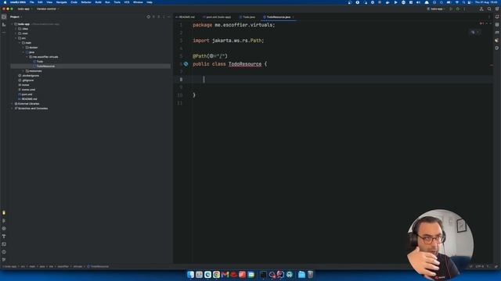Hide the Project panel with minimize icon

tap(169, 17)
